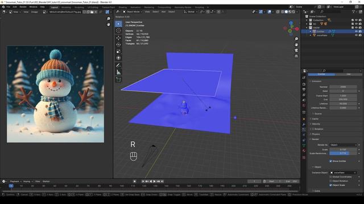Jump to the end frame in timeline
Image resolution: width=364 pixels, height=204 pixels.
tap(162, 181)
